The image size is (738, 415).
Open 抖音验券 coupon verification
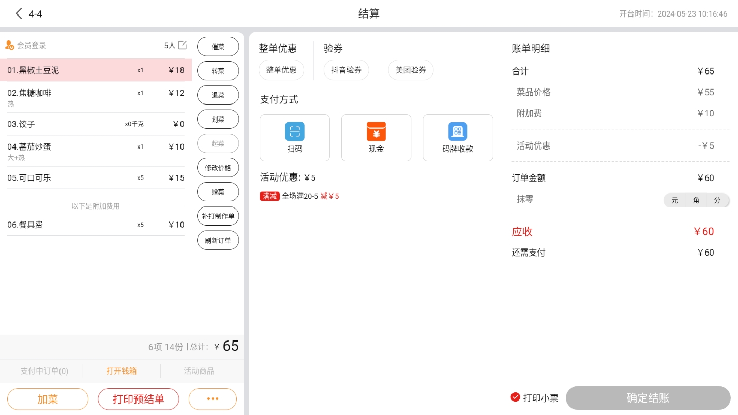click(346, 70)
